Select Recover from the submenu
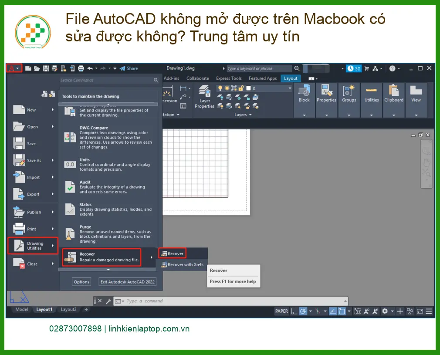This screenshot has height=355, width=440. [x=173, y=254]
